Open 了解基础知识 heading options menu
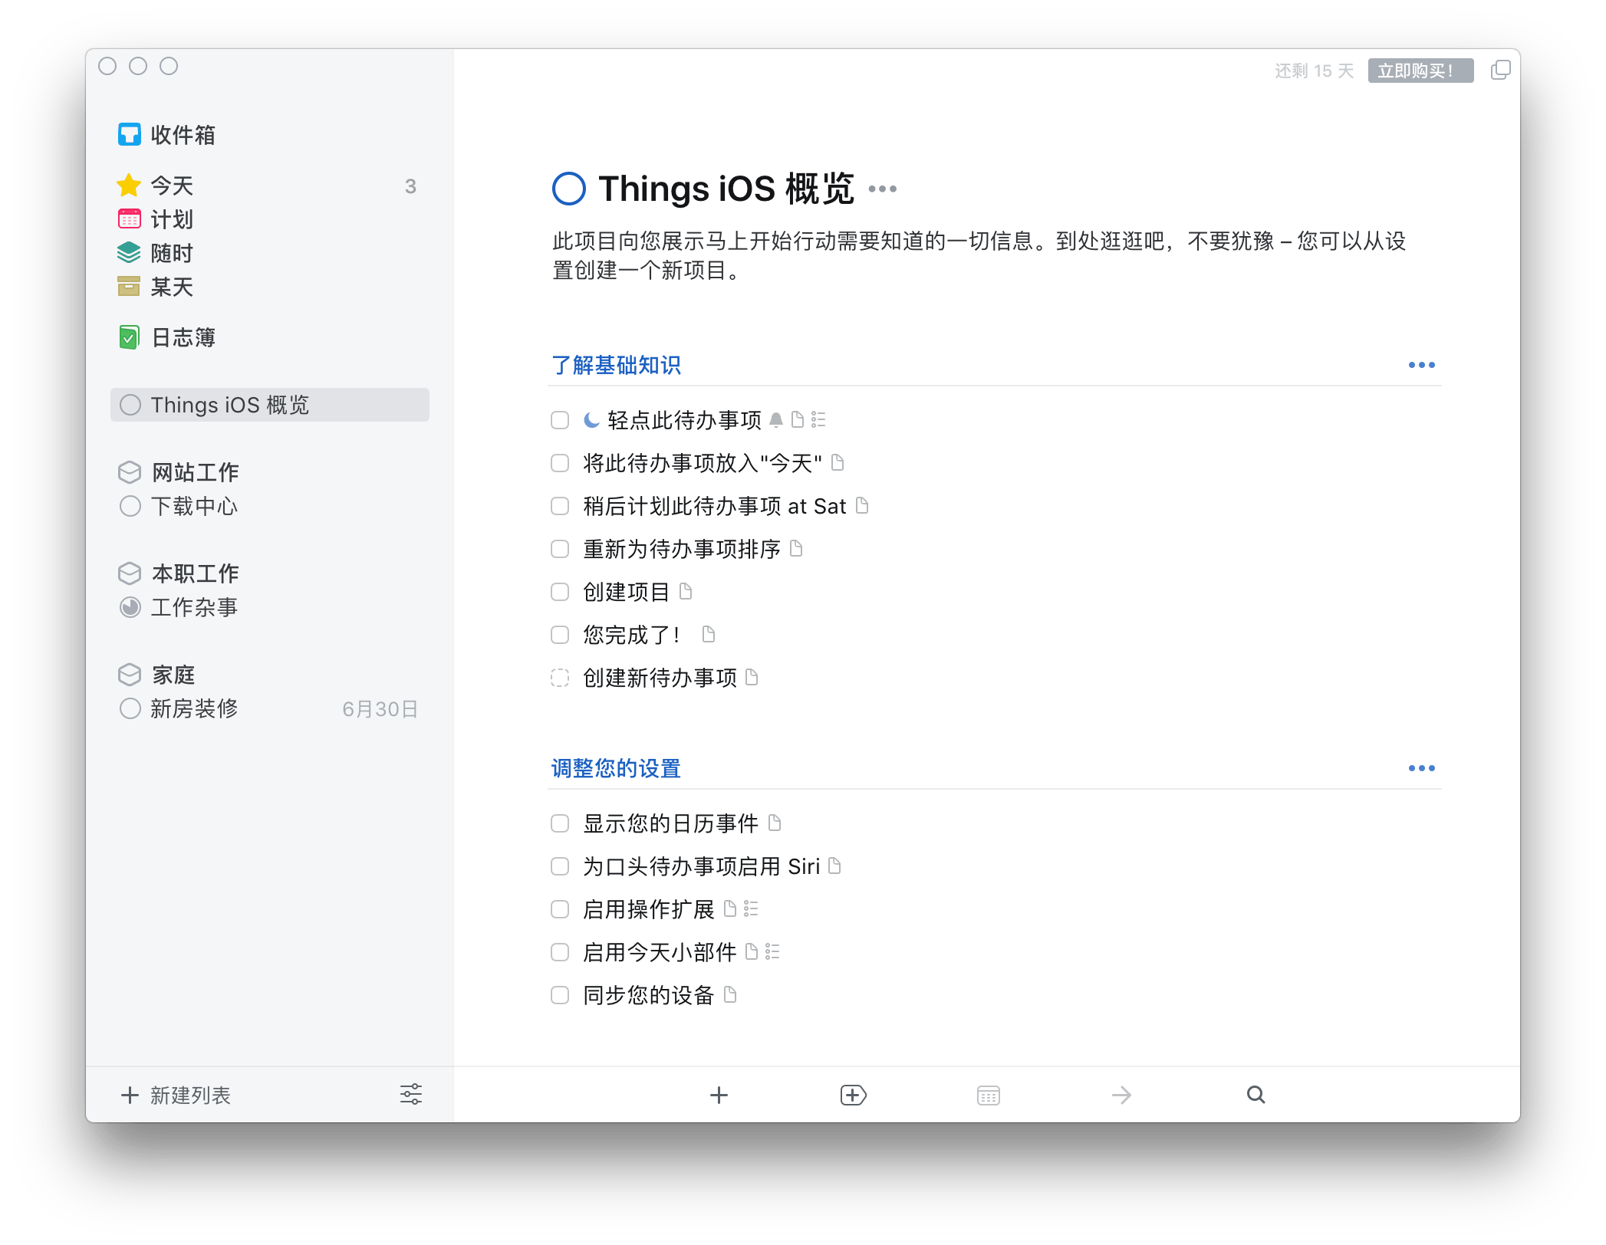This screenshot has height=1245, width=1606. pyautogui.click(x=1421, y=365)
